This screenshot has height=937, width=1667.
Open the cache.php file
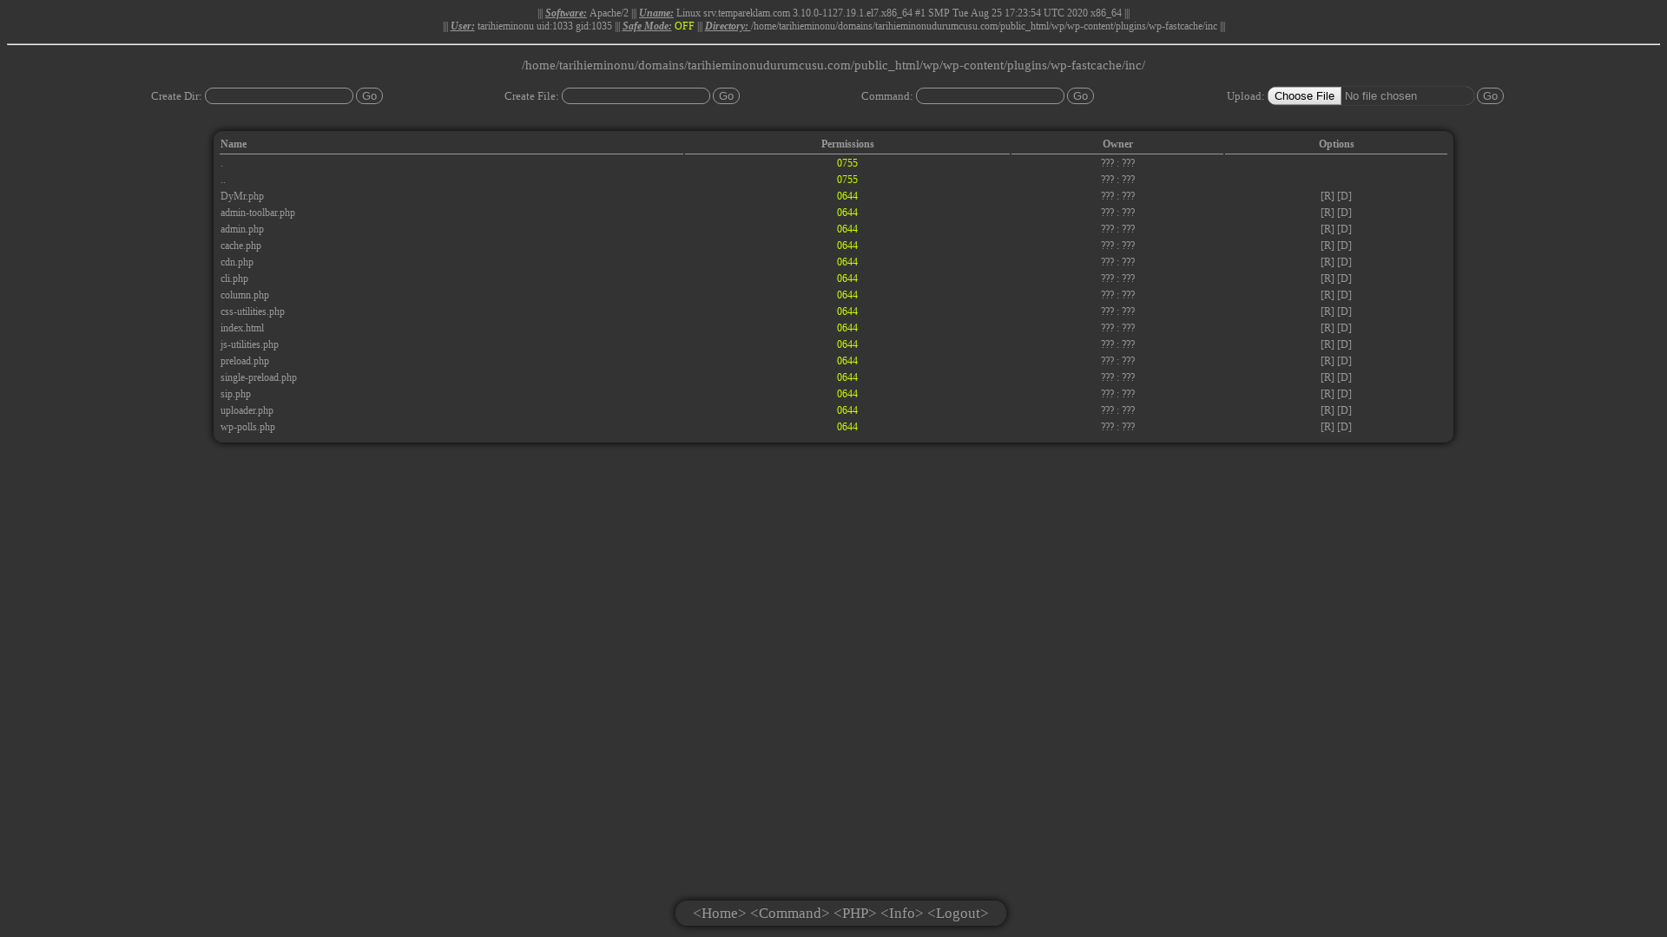click(240, 246)
